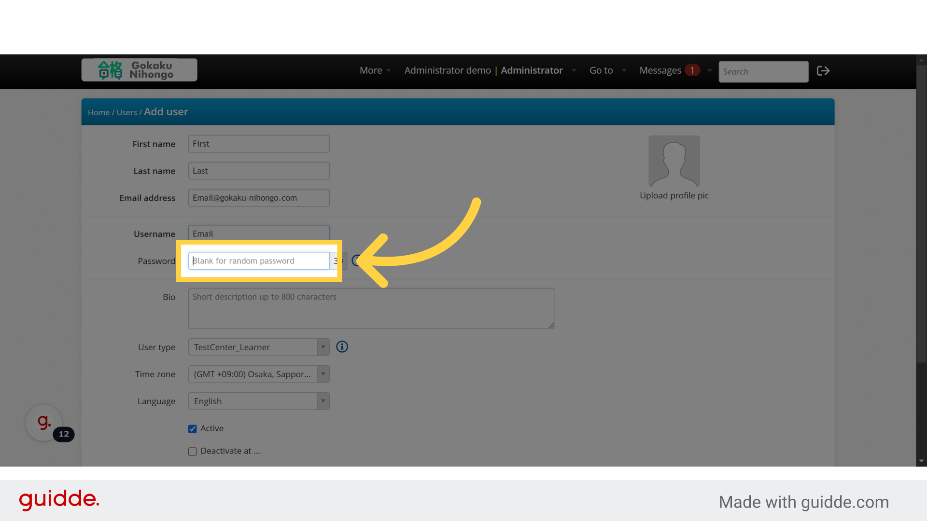Click the logout arrow icon
This screenshot has height=521, width=927.
823,71
